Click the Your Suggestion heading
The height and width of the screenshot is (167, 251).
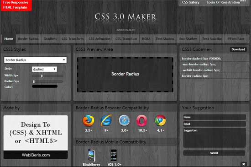pyautogui.click(x=198, y=108)
